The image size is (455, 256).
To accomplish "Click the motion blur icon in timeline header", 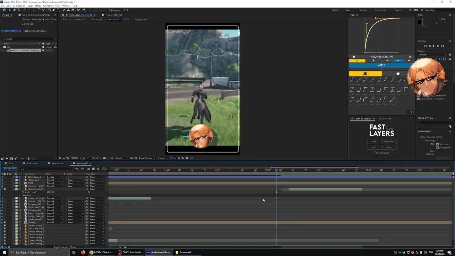I will 98,169.
